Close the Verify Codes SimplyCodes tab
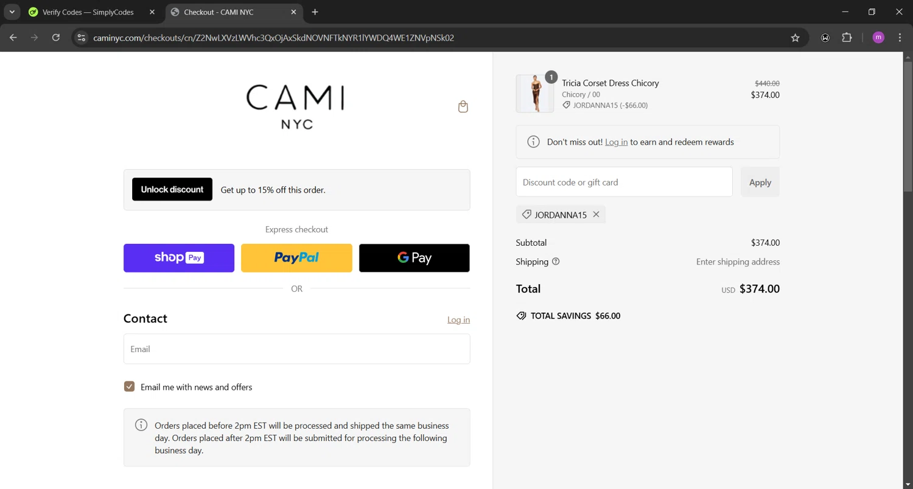The width and height of the screenshot is (913, 489). tap(152, 12)
